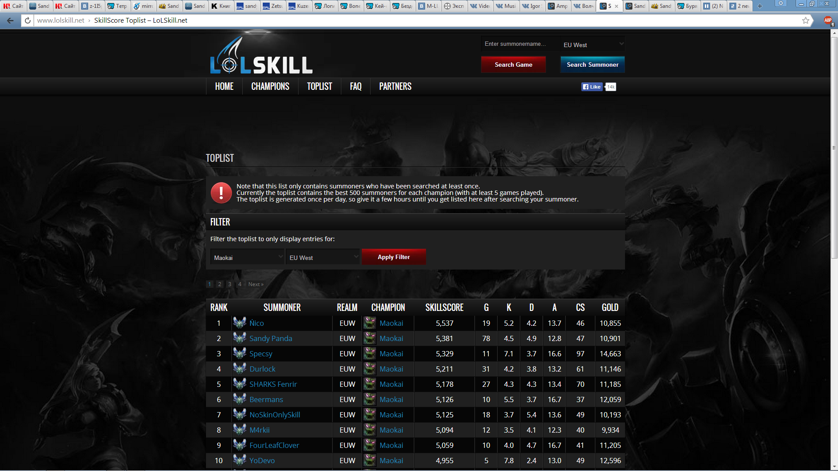Viewport: 838px width, 471px height.
Task: Open the EU West realm filter dropdown
Action: coord(323,257)
